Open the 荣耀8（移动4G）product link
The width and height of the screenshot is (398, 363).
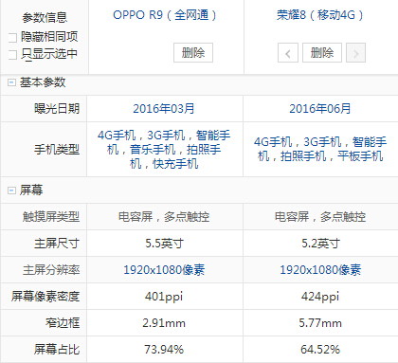pyautogui.click(x=320, y=15)
